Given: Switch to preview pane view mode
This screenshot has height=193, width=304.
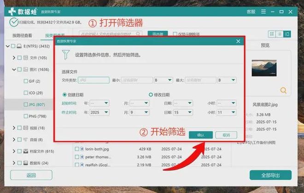Looking at the screenshot, I should (287, 34).
